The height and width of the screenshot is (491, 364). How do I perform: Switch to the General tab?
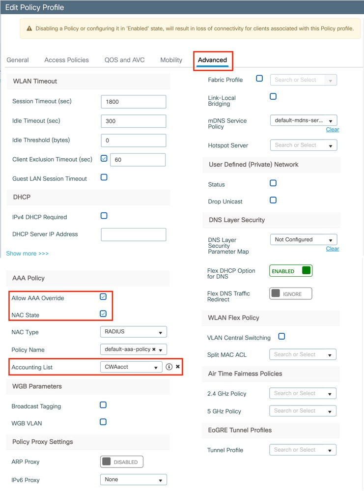pos(18,60)
